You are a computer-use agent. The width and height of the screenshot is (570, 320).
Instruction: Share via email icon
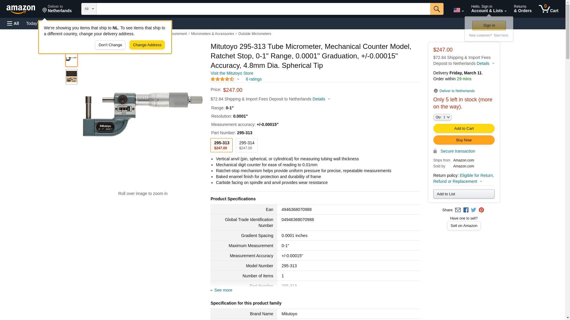click(x=458, y=210)
